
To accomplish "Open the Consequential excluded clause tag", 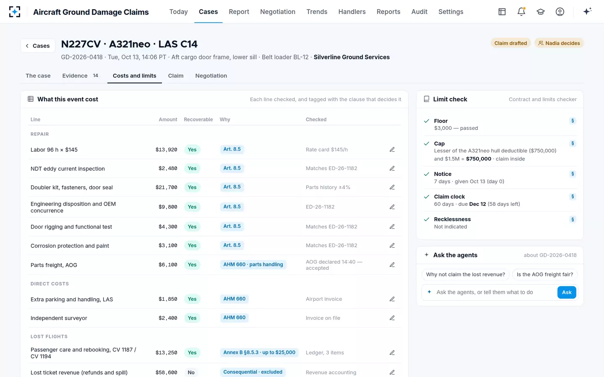I will (253, 372).
